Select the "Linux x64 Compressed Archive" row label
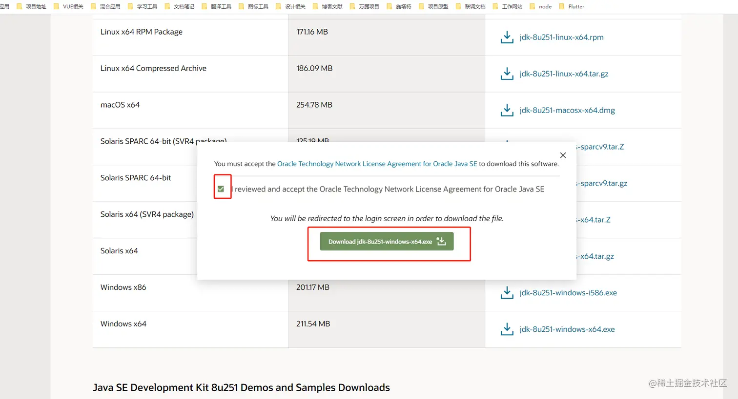Viewport: 738px width, 399px height. pos(153,69)
